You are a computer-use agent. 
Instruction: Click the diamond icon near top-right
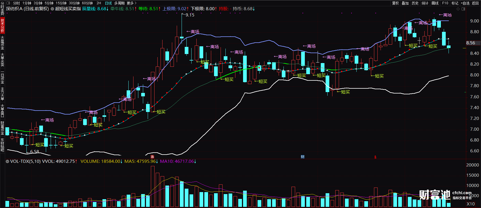coord(458,9)
